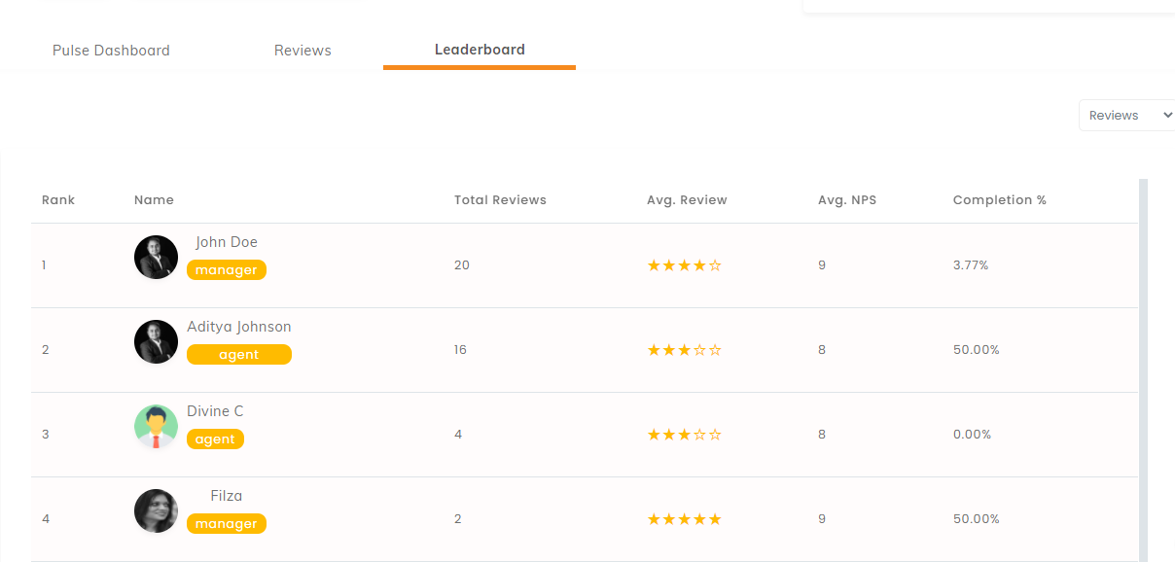The height and width of the screenshot is (562, 1175).
Task: Open the Reviews dropdown filter
Action: [1127, 115]
